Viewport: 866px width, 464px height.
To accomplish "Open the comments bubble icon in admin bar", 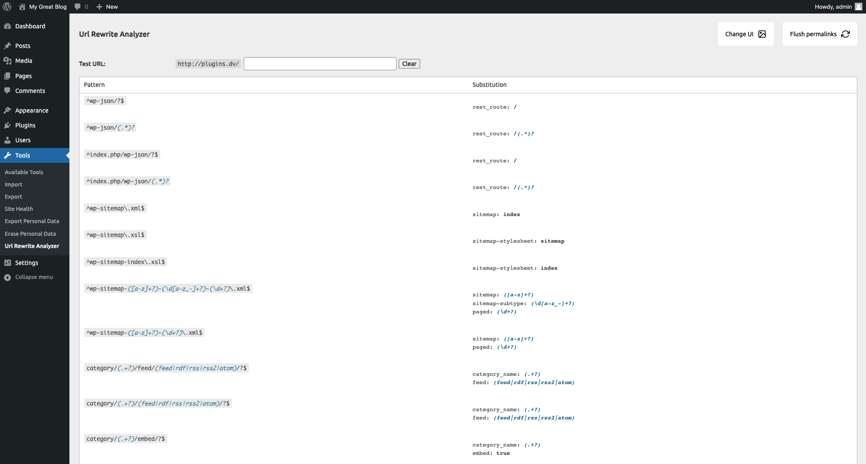I will coord(78,7).
